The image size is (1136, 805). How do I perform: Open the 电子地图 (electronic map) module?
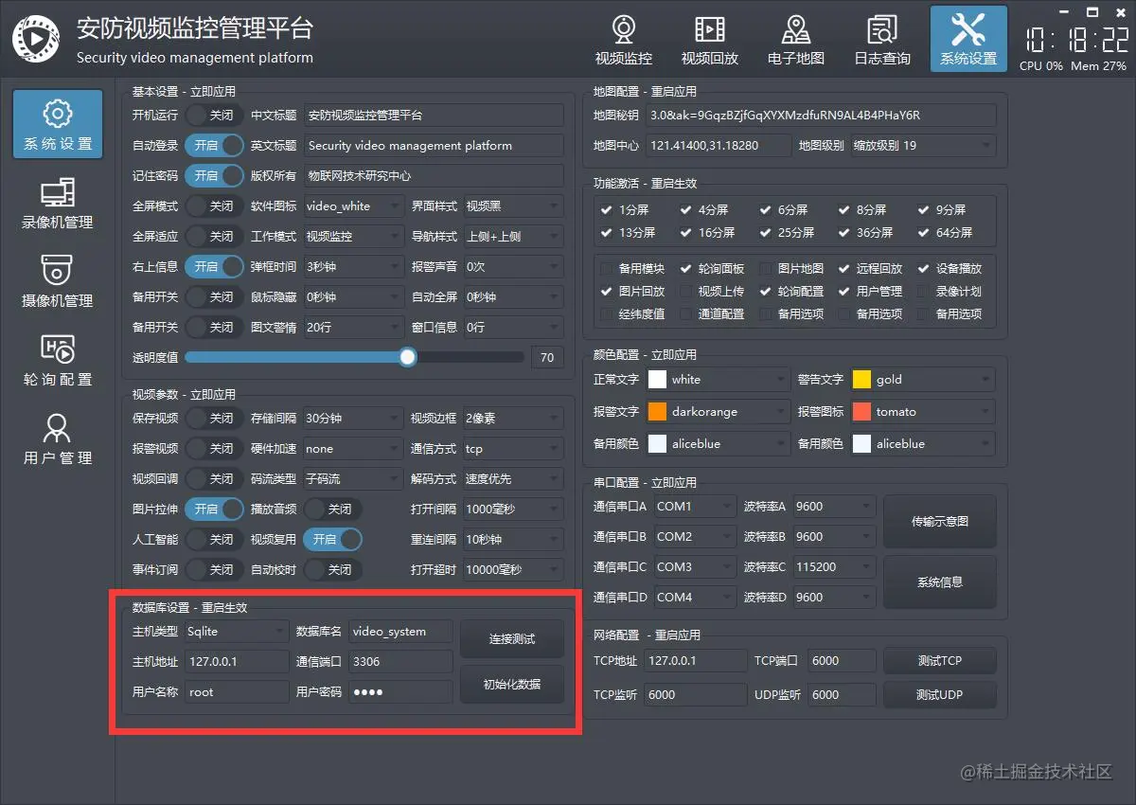(x=795, y=40)
